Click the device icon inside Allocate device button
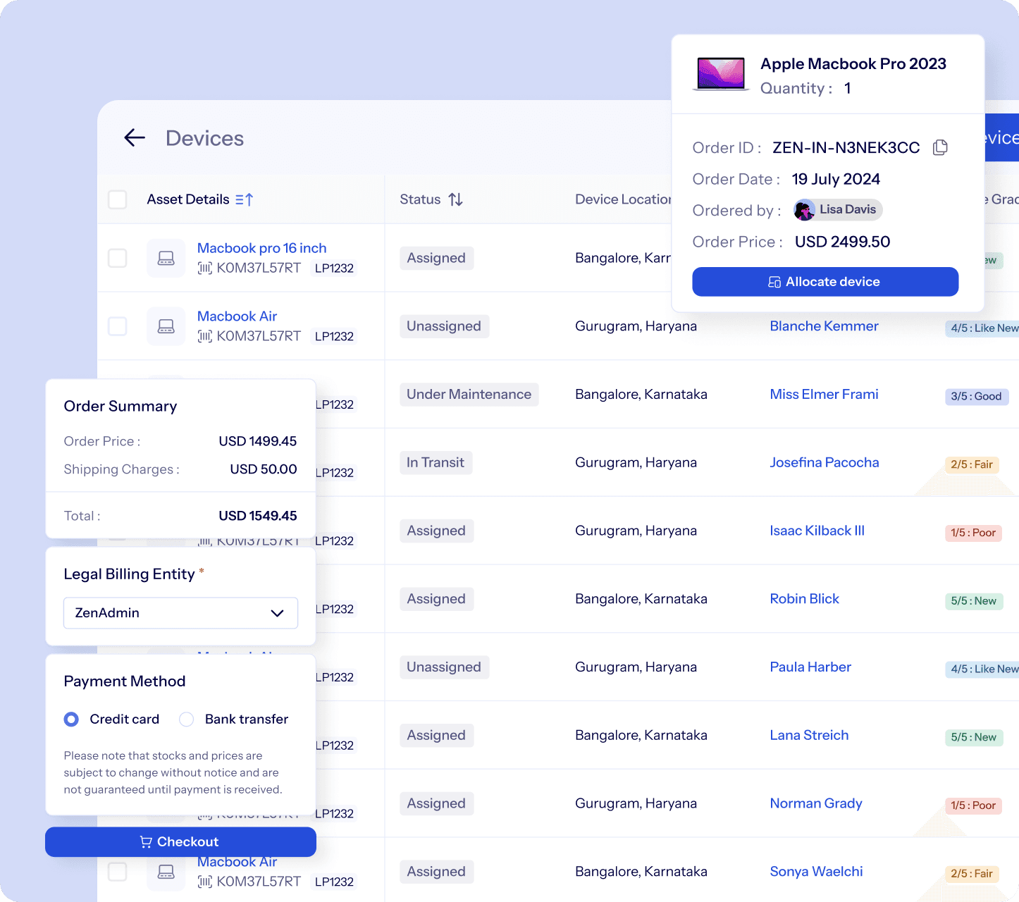The height and width of the screenshot is (902, 1019). pyautogui.click(x=773, y=281)
